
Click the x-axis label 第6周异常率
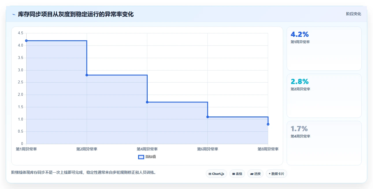[x=208, y=149]
